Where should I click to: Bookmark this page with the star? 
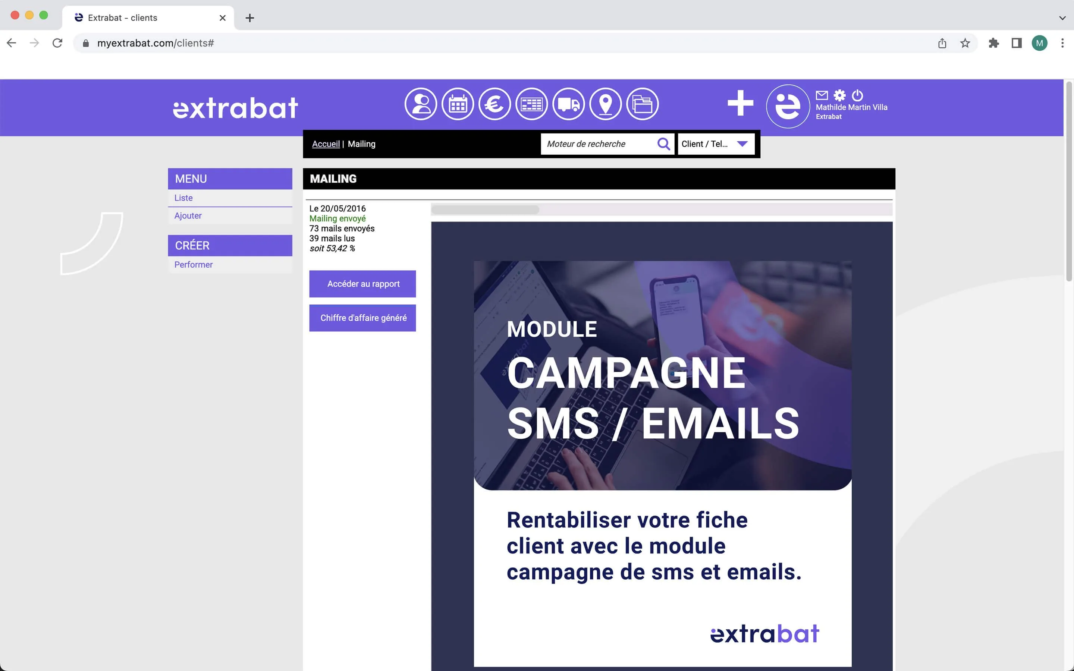click(965, 43)
